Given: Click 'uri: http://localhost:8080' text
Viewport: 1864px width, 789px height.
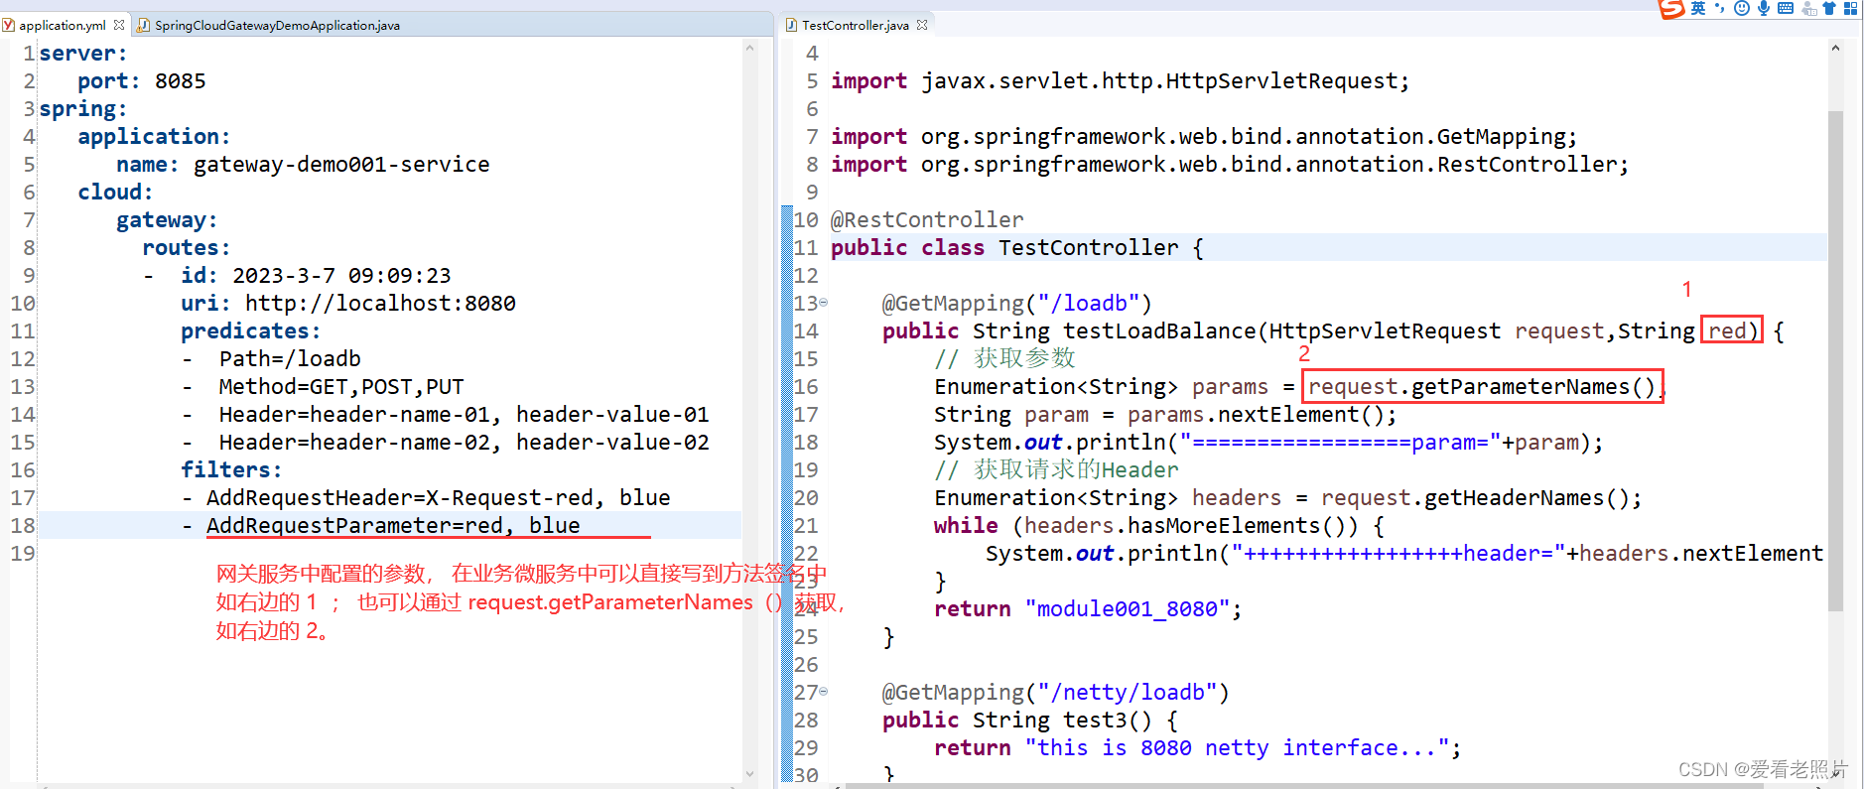Looking at the screenshot, I should coord(348,304).
